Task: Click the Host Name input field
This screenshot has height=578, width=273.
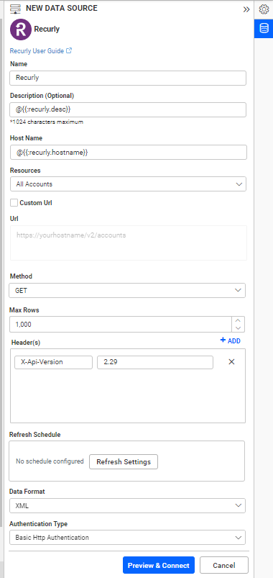Action: 129,153
